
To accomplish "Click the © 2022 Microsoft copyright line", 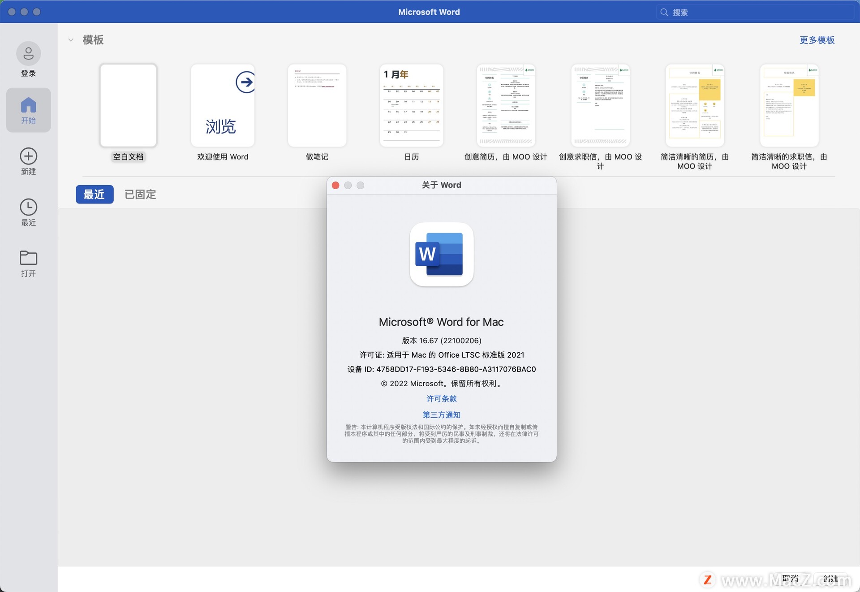I will (442, 384).
